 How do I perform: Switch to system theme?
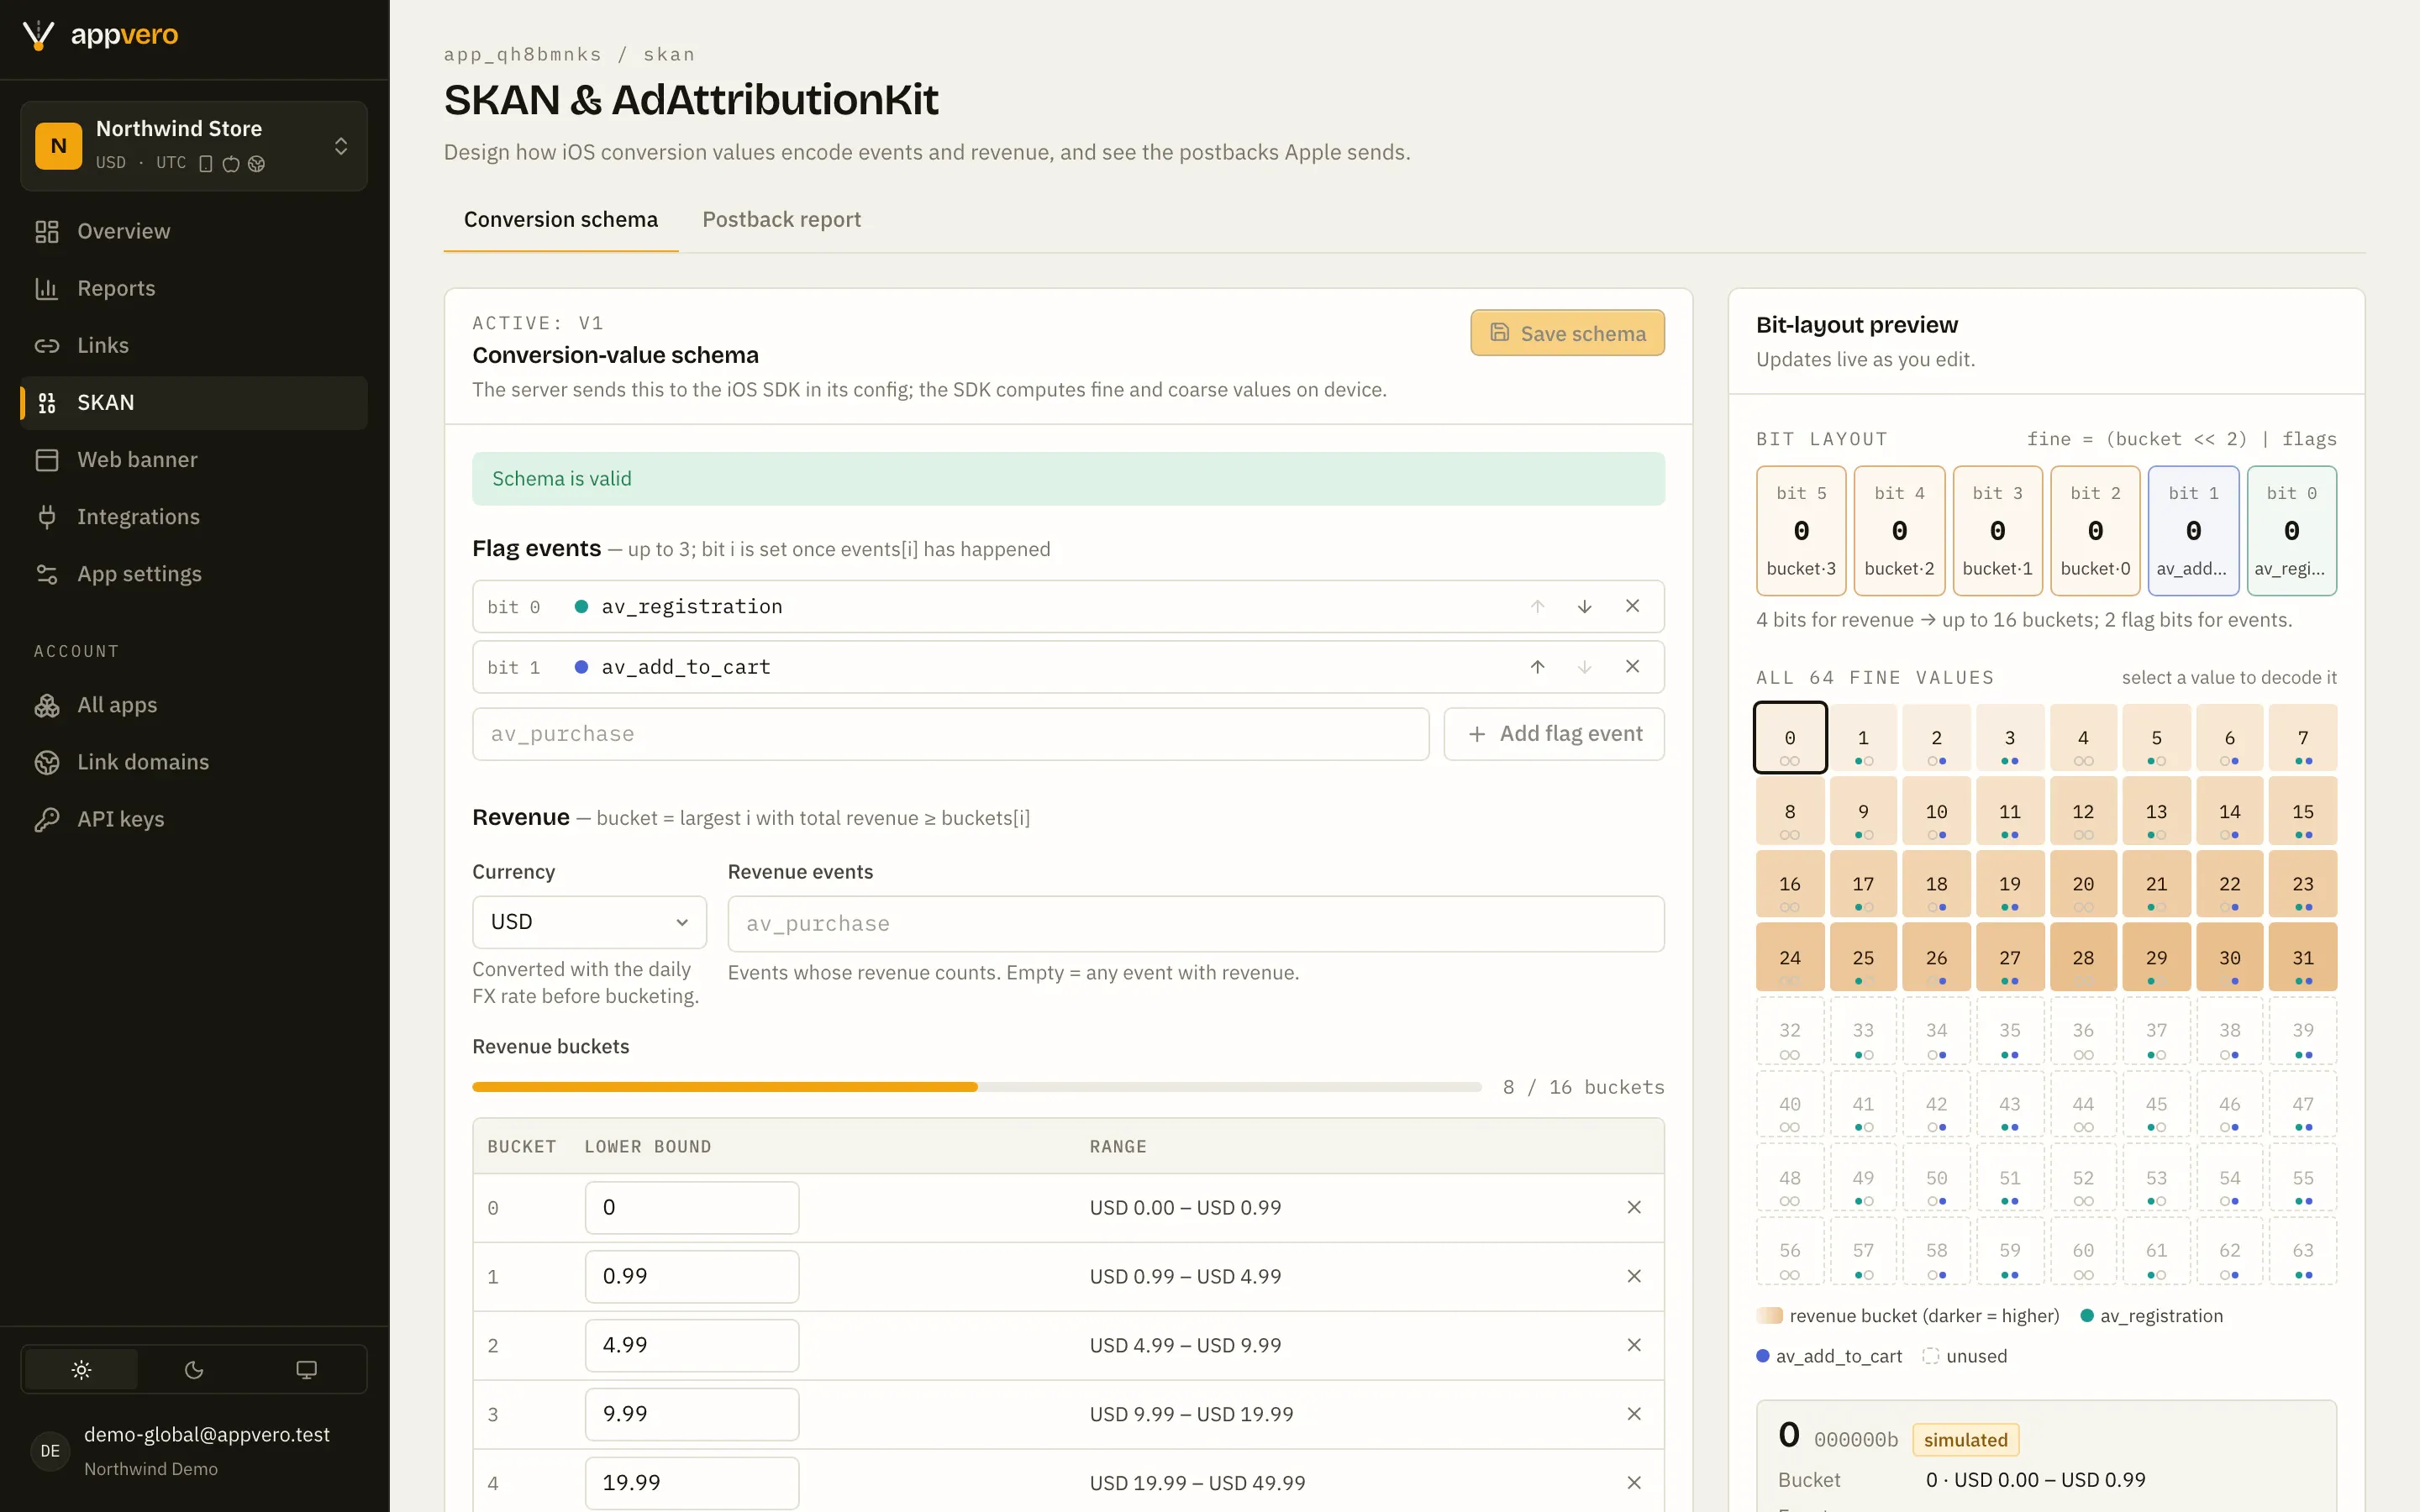click(307, 1370)
